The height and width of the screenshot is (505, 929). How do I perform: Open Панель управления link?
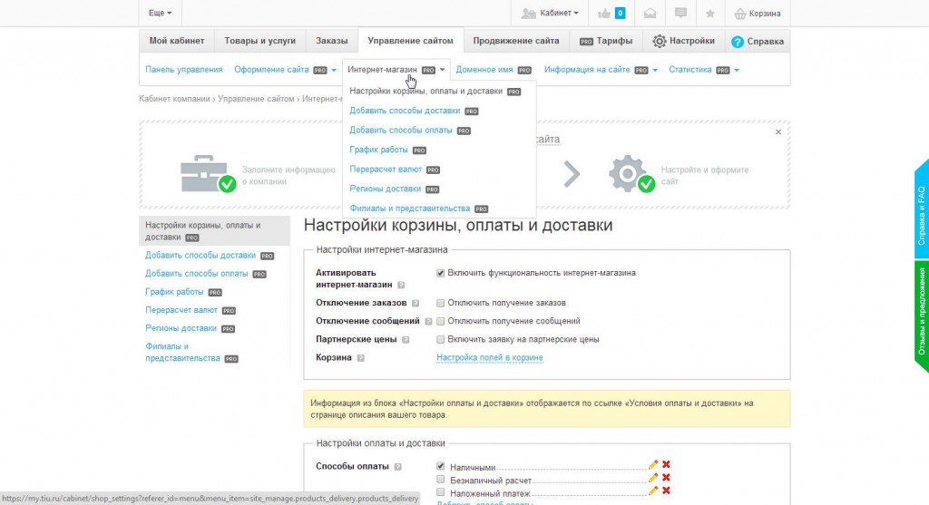coord(183,70)
